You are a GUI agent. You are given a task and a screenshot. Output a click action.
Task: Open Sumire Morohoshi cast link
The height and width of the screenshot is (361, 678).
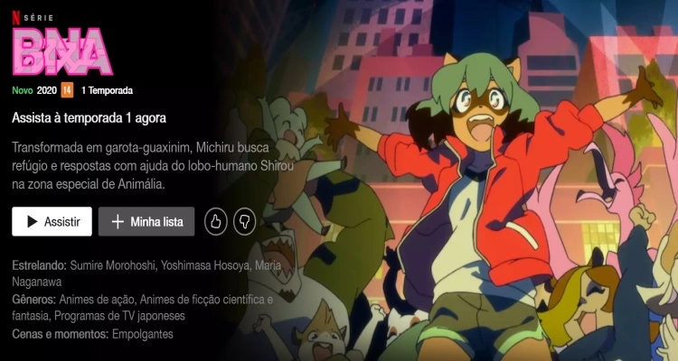click(x=112, y=265)
